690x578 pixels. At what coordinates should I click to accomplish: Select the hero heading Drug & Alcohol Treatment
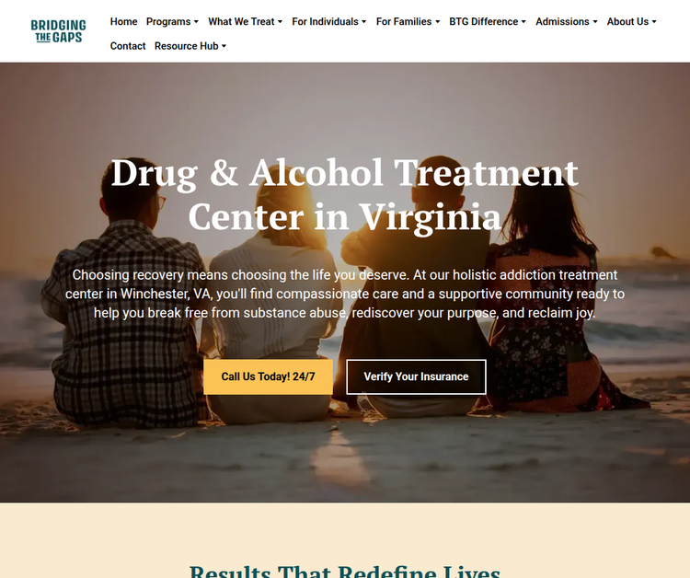coord(345,173)
